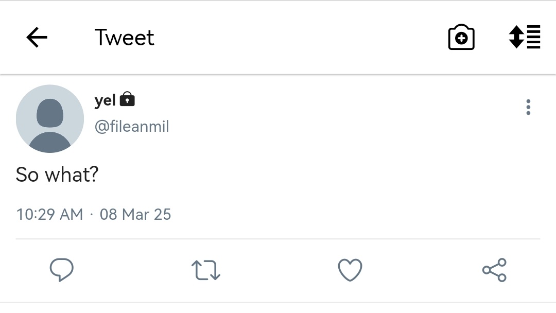Tap the camera plus icon
This screenshot has width=556, height=313.
[x=461, y=37]
